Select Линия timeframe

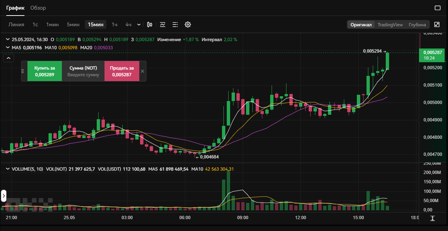click(16, 24)
